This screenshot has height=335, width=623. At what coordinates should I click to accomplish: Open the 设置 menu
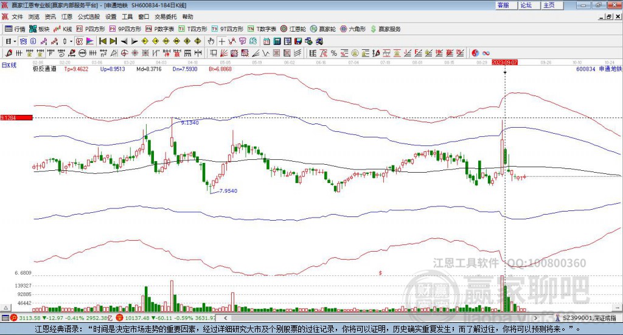coord(111,16)
